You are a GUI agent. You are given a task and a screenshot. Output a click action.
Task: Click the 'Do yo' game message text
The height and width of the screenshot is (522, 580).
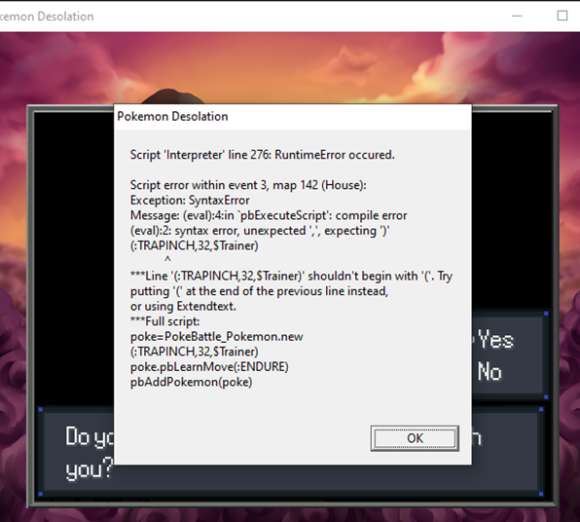[x=90, y=437]
